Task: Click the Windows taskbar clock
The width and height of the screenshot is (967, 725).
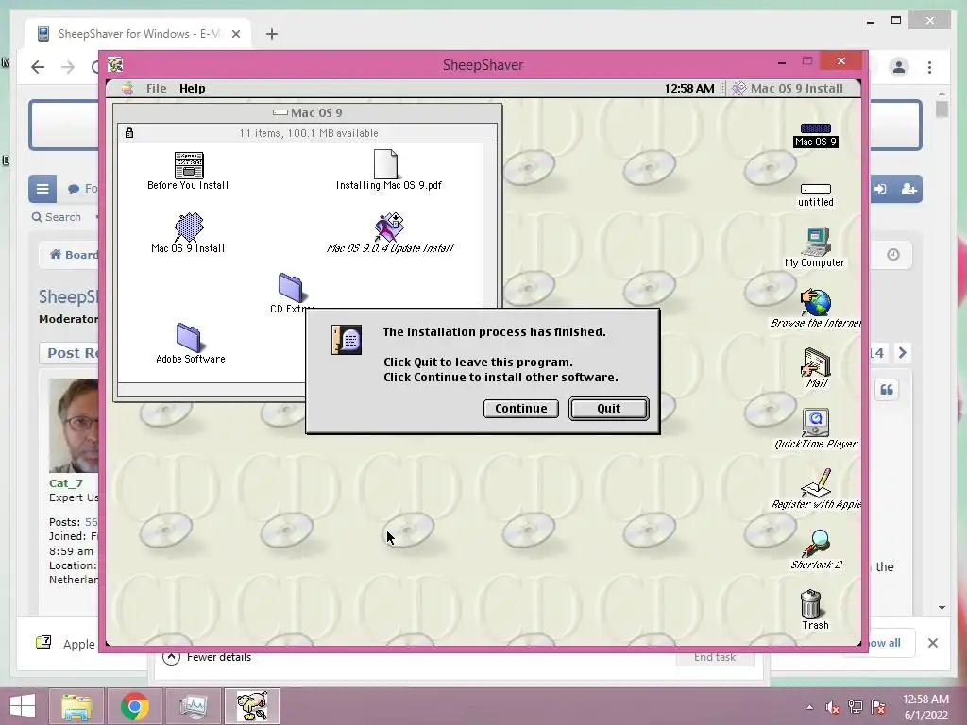Action: (x=925, y=707)
